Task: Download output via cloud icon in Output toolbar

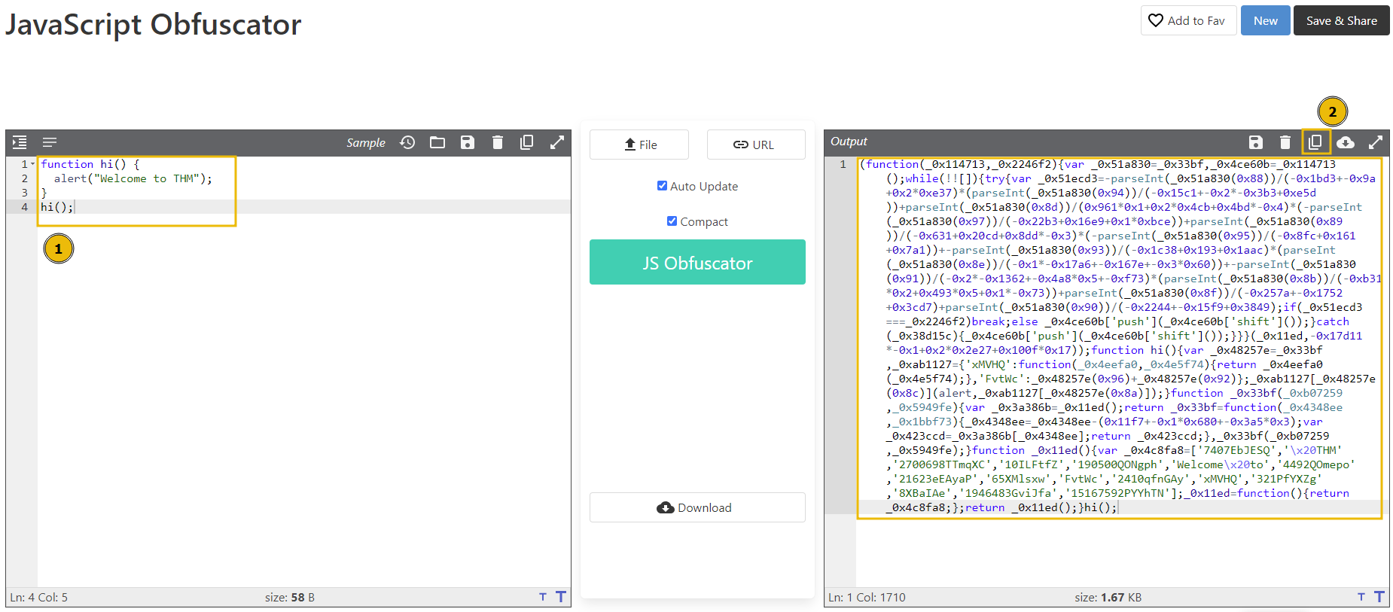Action: coord(1346,142)
